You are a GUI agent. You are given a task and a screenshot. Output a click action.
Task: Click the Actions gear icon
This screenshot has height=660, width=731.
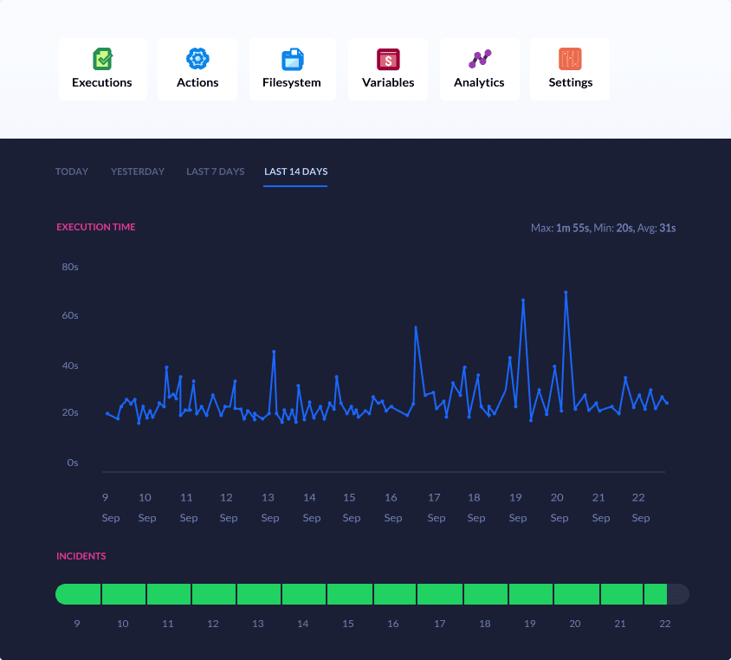point(197,59)
